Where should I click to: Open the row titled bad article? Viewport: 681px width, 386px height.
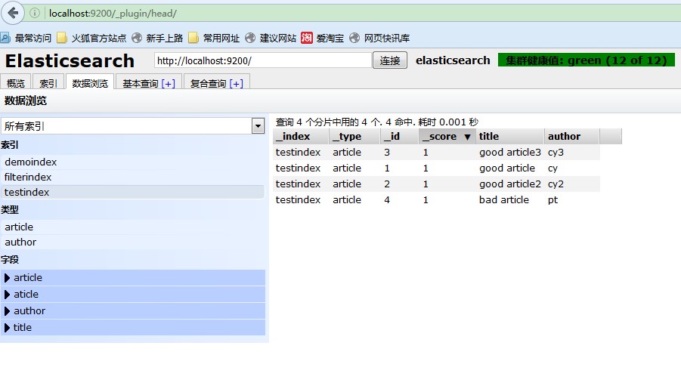coord(436,199)
